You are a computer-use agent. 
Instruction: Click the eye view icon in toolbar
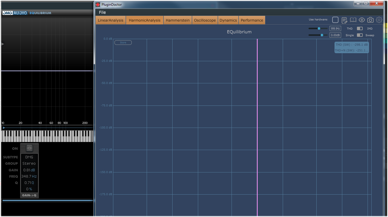tap(362, 20)
